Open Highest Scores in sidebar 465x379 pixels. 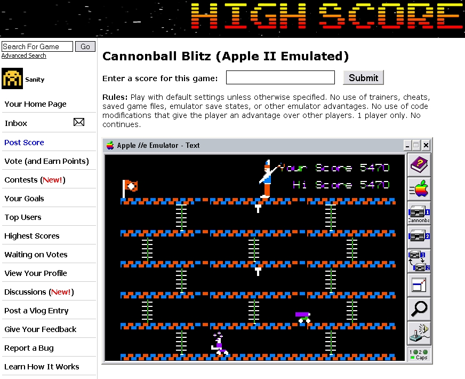pyautogui.click(x=32, y=236)
